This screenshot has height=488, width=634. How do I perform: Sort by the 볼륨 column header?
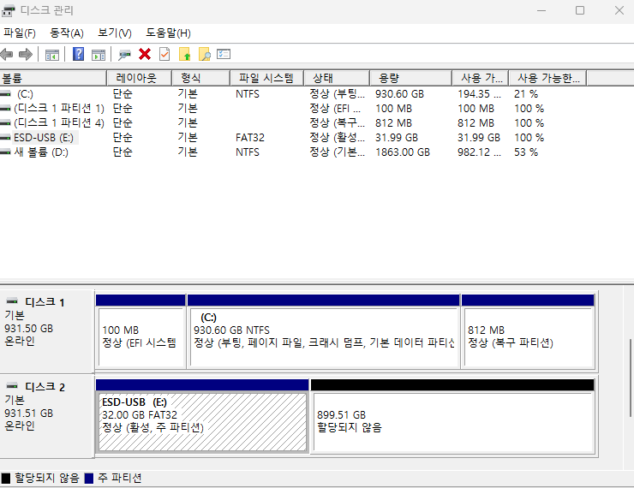(x=53, y=78)
